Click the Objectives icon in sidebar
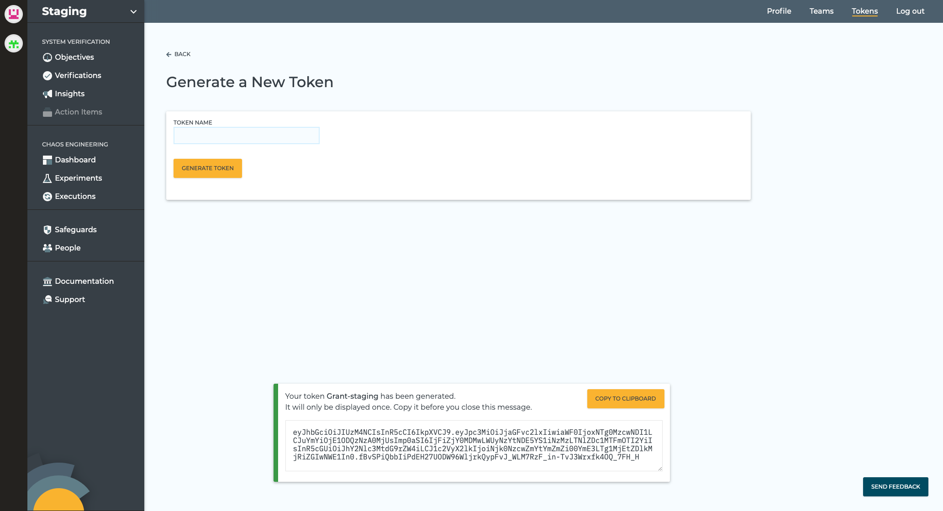The image size is (943, 511). (x=47, y=57)
